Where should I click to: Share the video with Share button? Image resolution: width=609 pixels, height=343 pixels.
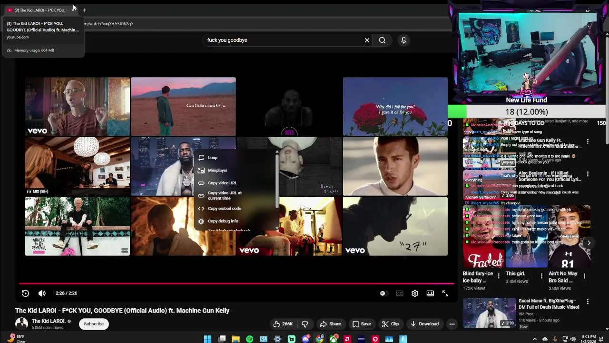(x=330, y=324)
